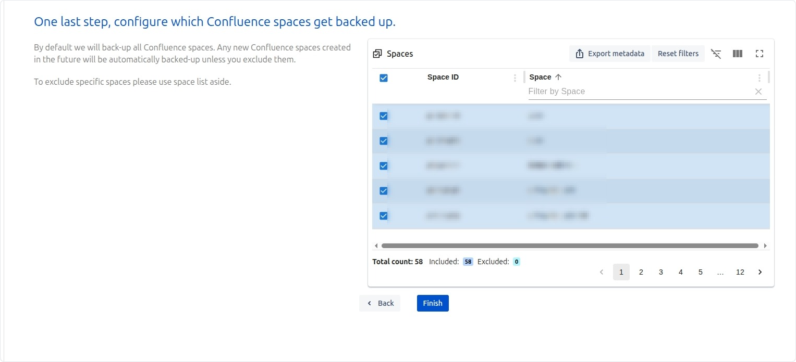796x362 pixels.
Task: Open Space column options menu
Action: (x=759, y=78)
